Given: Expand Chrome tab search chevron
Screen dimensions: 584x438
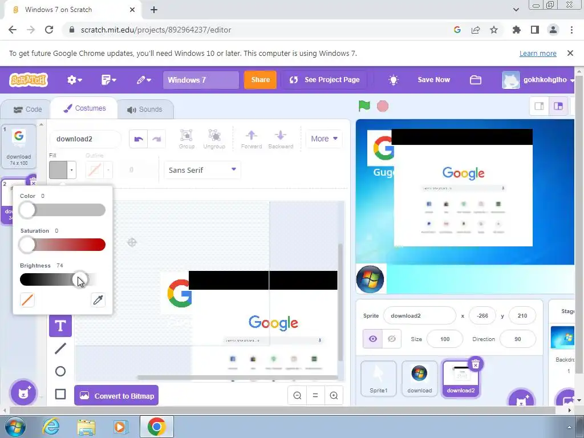Looking at the screenshot, I should 516,10.
